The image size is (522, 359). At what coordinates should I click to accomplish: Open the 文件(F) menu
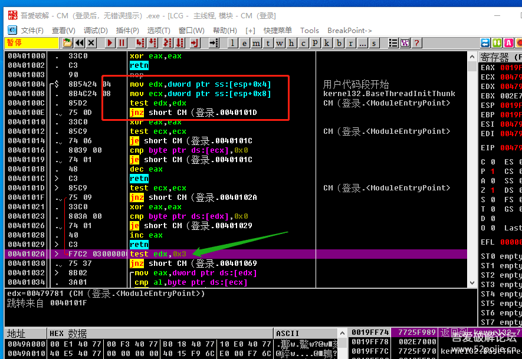[32, 30]
